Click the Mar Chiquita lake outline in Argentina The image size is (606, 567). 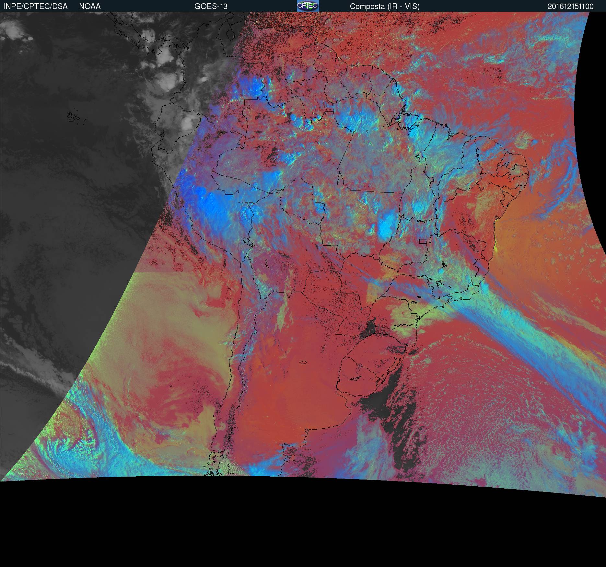(303, 363)
